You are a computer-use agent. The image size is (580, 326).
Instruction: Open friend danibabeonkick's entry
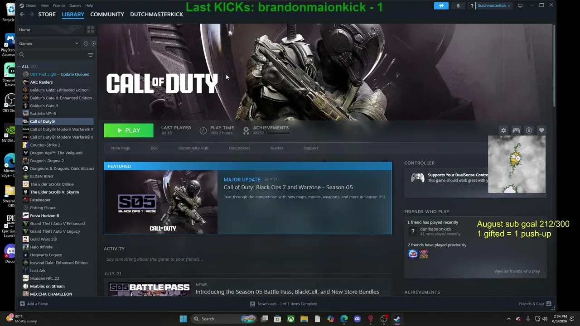pyautogui.click(x=435, y=231)
